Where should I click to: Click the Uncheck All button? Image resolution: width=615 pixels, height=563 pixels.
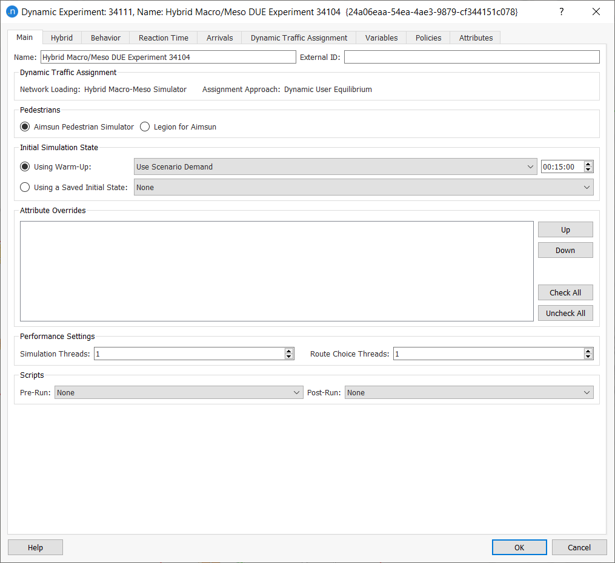pos(565,314)
